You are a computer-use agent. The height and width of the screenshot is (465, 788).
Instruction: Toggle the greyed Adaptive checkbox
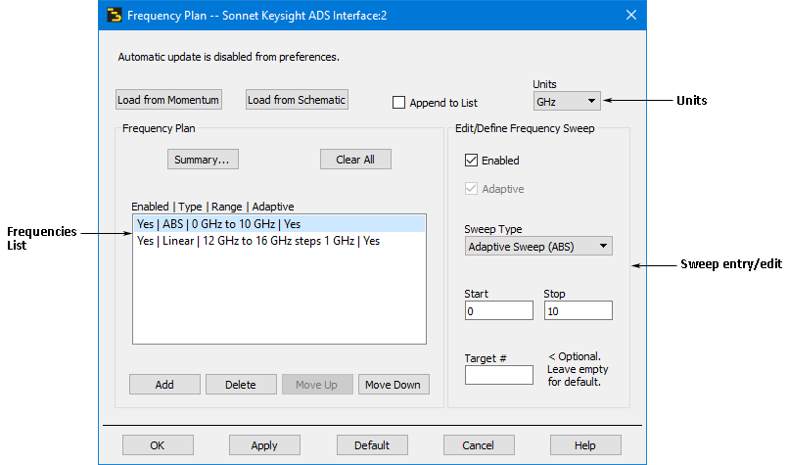click(471, 189)
